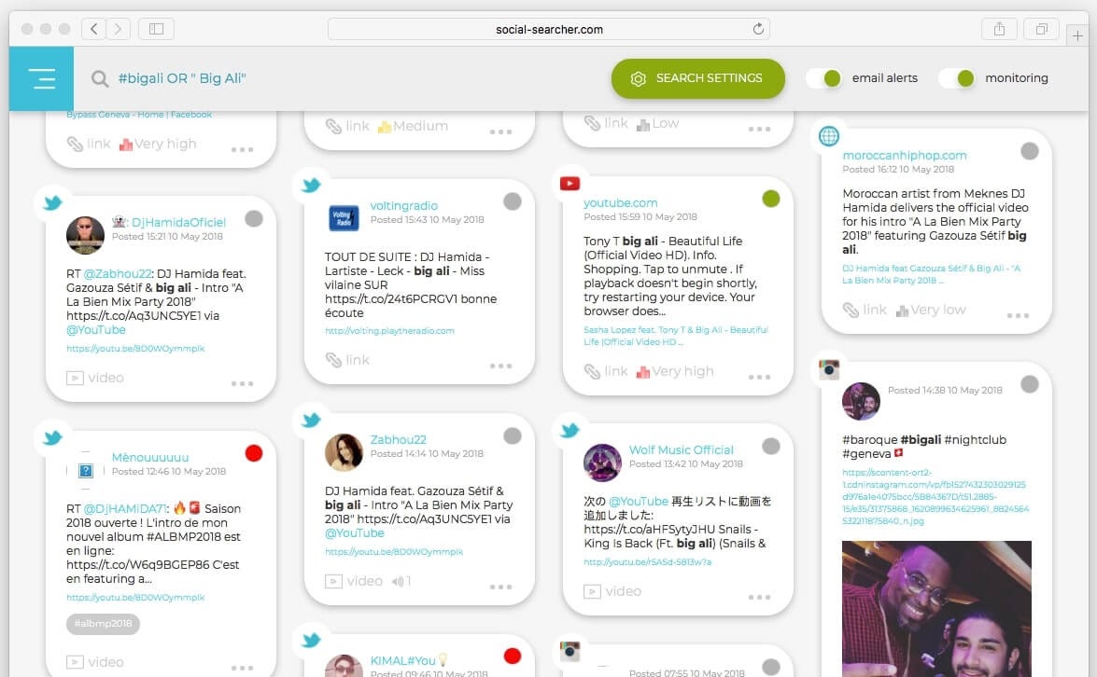Click Very high influence on youtube.com card

coord(674,372)
